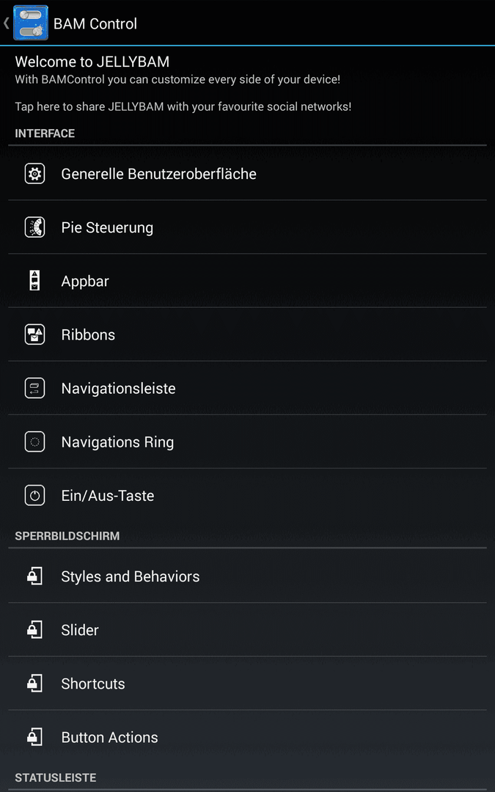The height and width of the screenshot is (792, 495).
Task: Click the gear icon for Generelle Benutzeroberfläche
Action: [35, 174]
